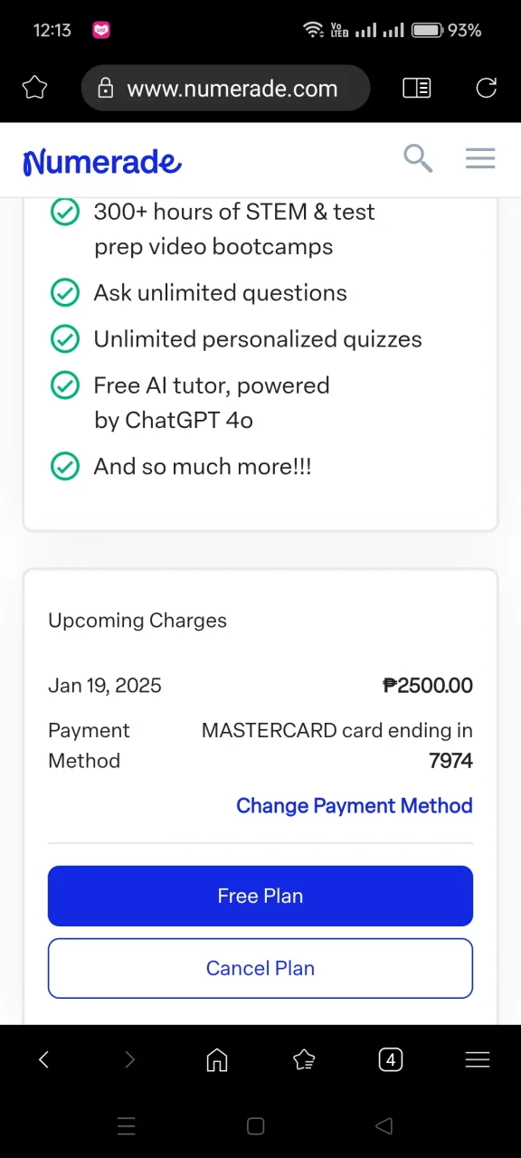Tap browser forward arrow in bottom bar

129,1059
